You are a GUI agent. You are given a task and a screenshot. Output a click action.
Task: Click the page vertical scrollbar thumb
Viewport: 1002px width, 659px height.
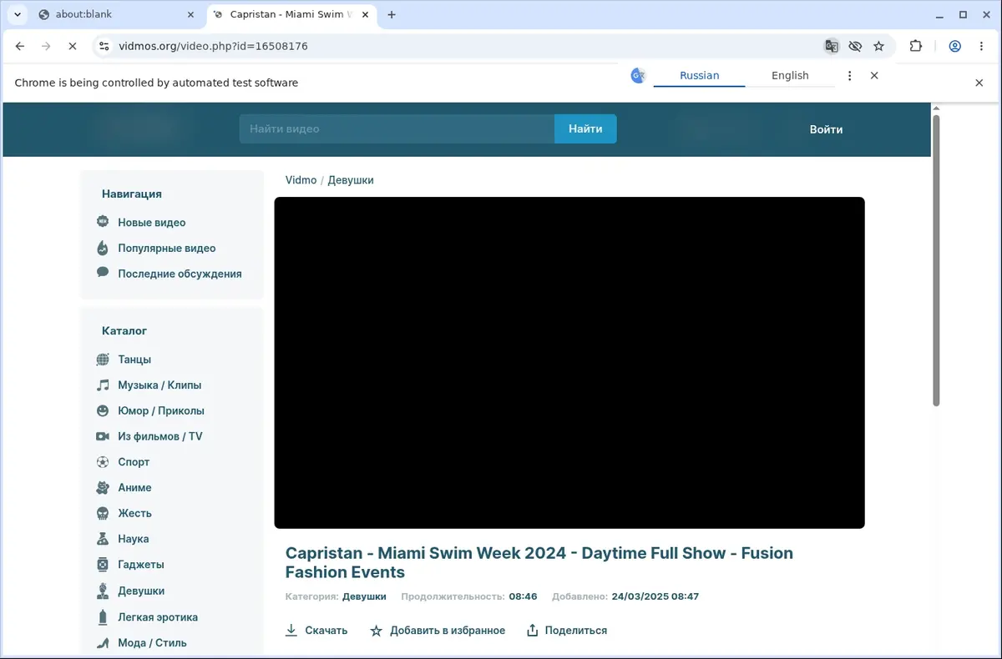(x=936, y=260)
